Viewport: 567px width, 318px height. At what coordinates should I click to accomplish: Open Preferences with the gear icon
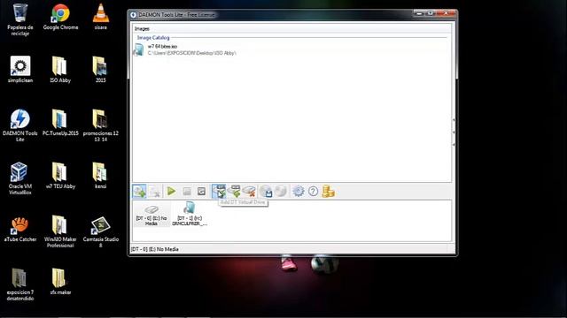[x=299, y=191]
